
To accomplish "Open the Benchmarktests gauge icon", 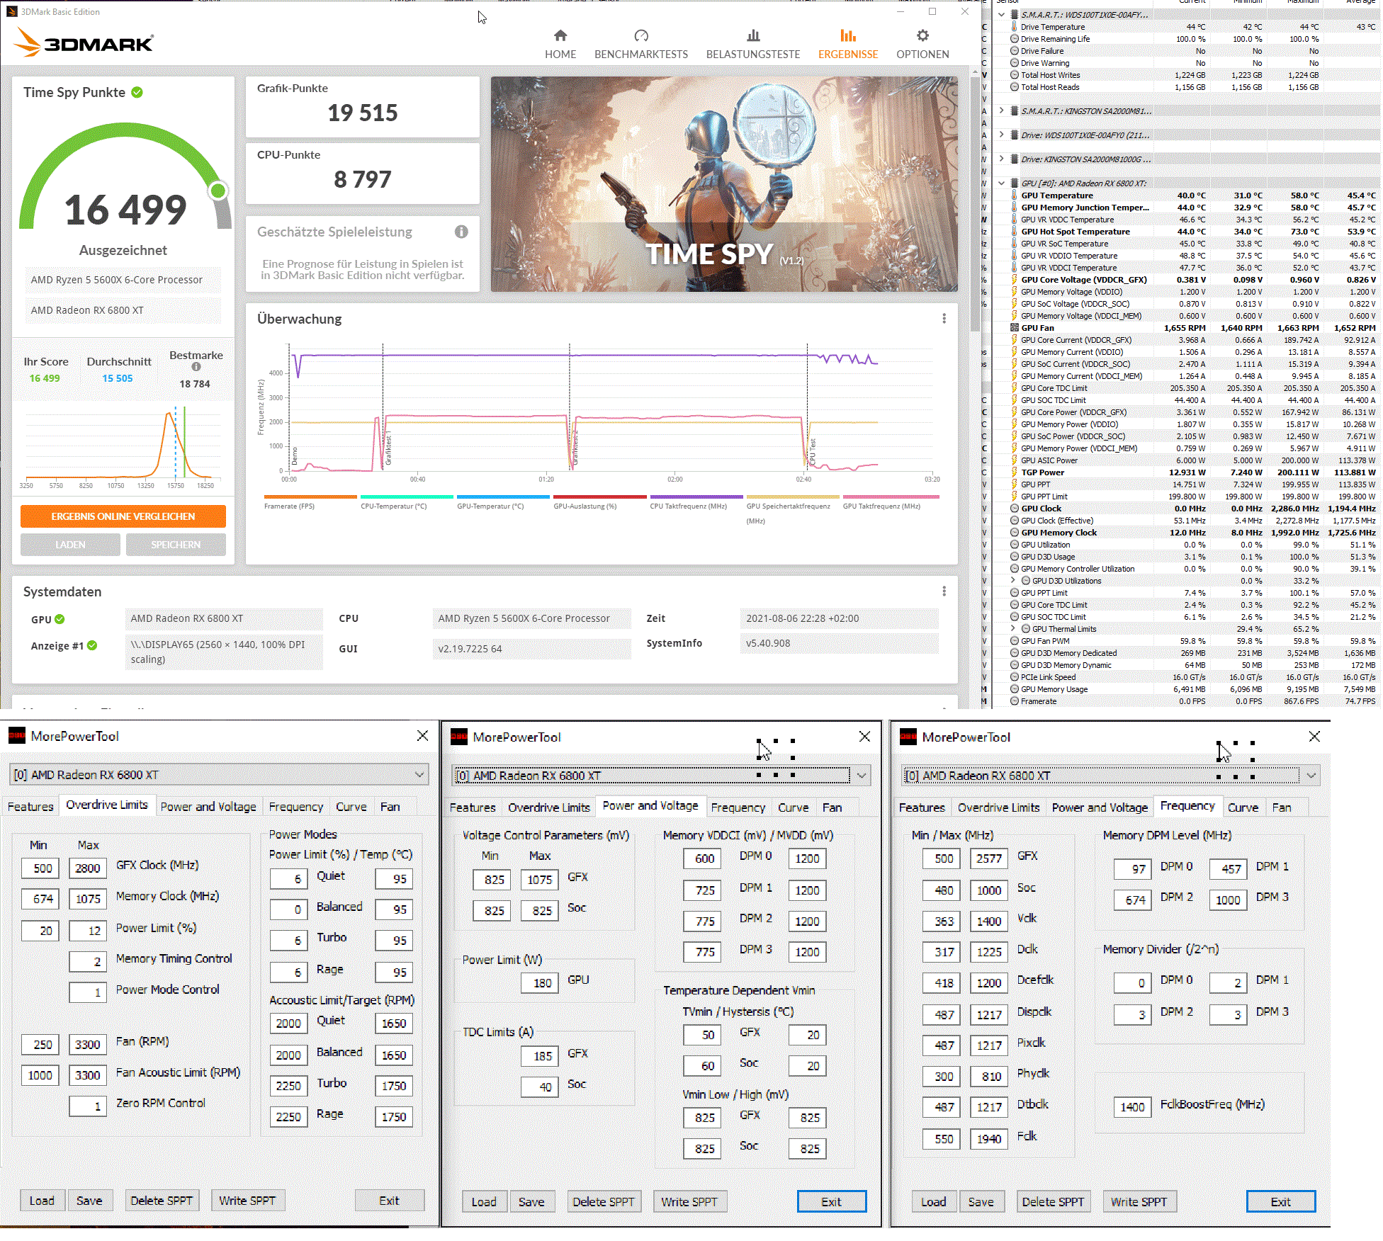I will click(641, 35).
